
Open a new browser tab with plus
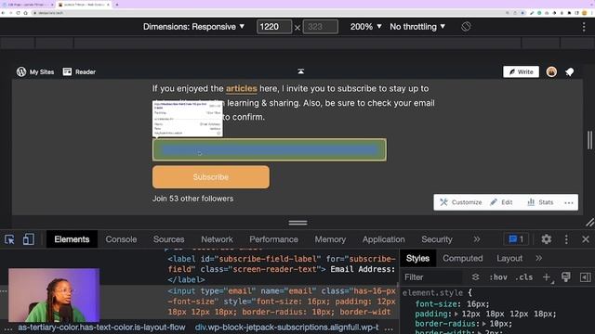117,5
